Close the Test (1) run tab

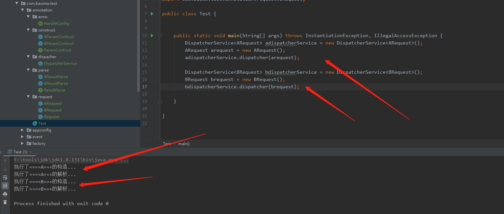click(31, 152)
